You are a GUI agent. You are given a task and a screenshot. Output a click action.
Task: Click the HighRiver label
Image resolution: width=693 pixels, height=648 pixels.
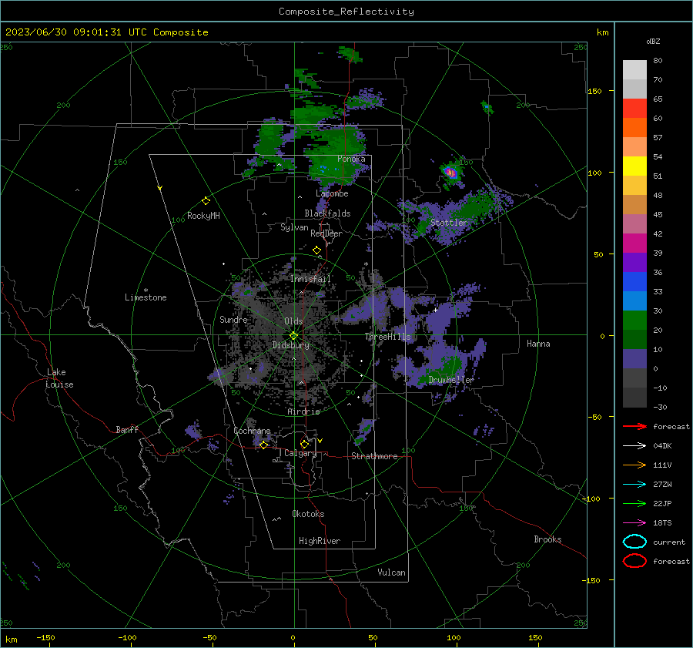pyautogui.click(x=320, y=541)
